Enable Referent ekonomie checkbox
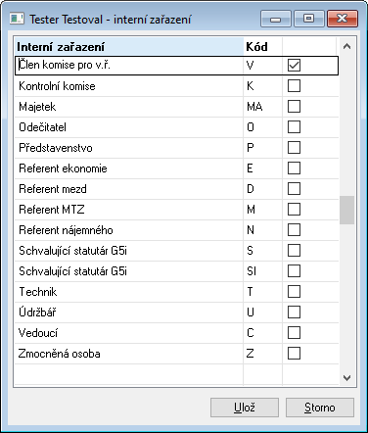This screenshot has height=433, width=368. [294, 168]
